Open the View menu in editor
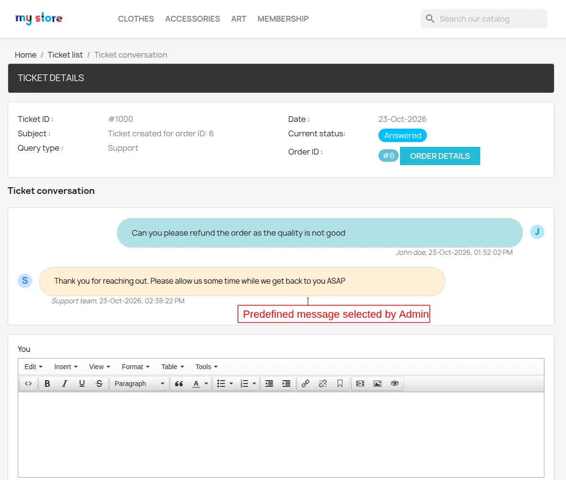Screen dimensions: 566x480 click(100, 367)
